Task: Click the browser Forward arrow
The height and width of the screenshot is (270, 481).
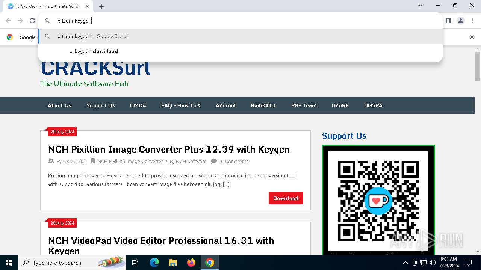Action: pos(20,21)
